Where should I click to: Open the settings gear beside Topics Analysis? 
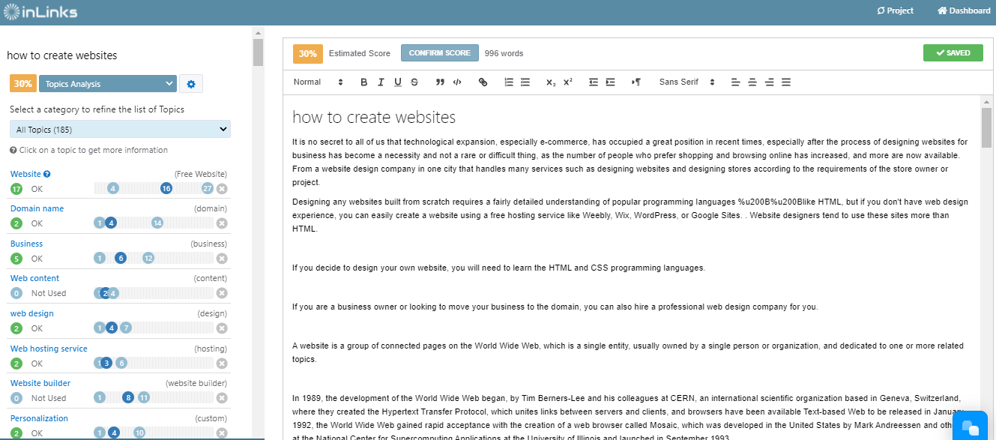191,84
